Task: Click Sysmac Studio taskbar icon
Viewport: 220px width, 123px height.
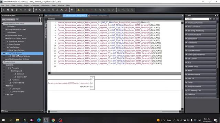Action: [46, 120]
